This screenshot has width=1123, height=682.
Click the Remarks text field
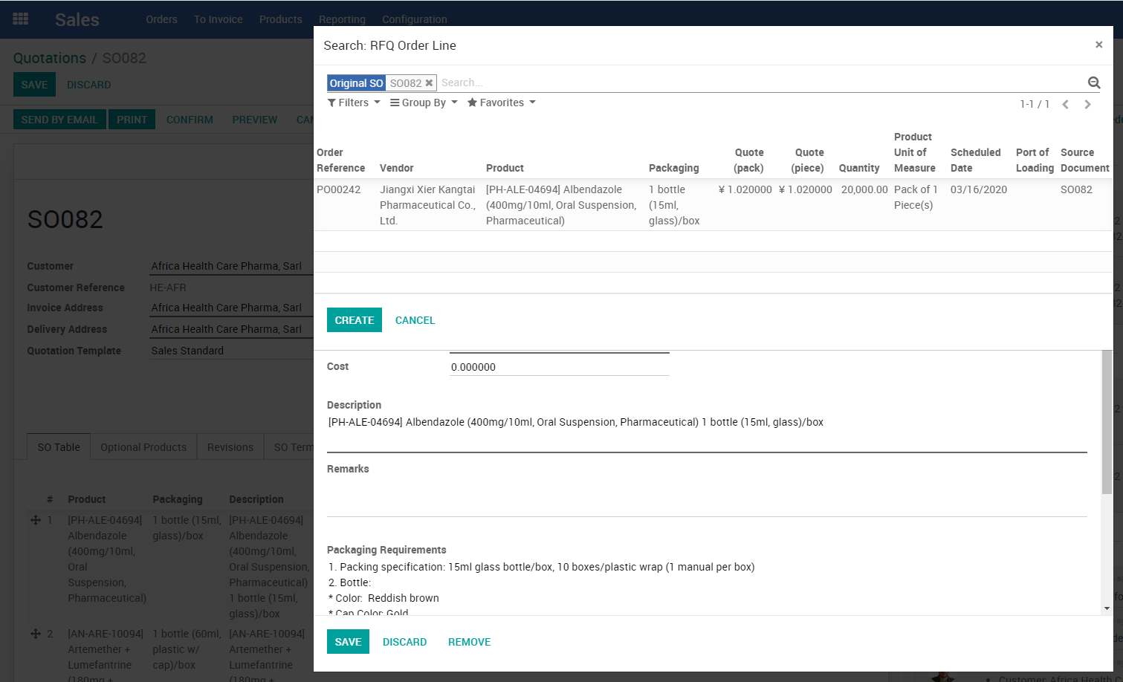tap(707, 497)
